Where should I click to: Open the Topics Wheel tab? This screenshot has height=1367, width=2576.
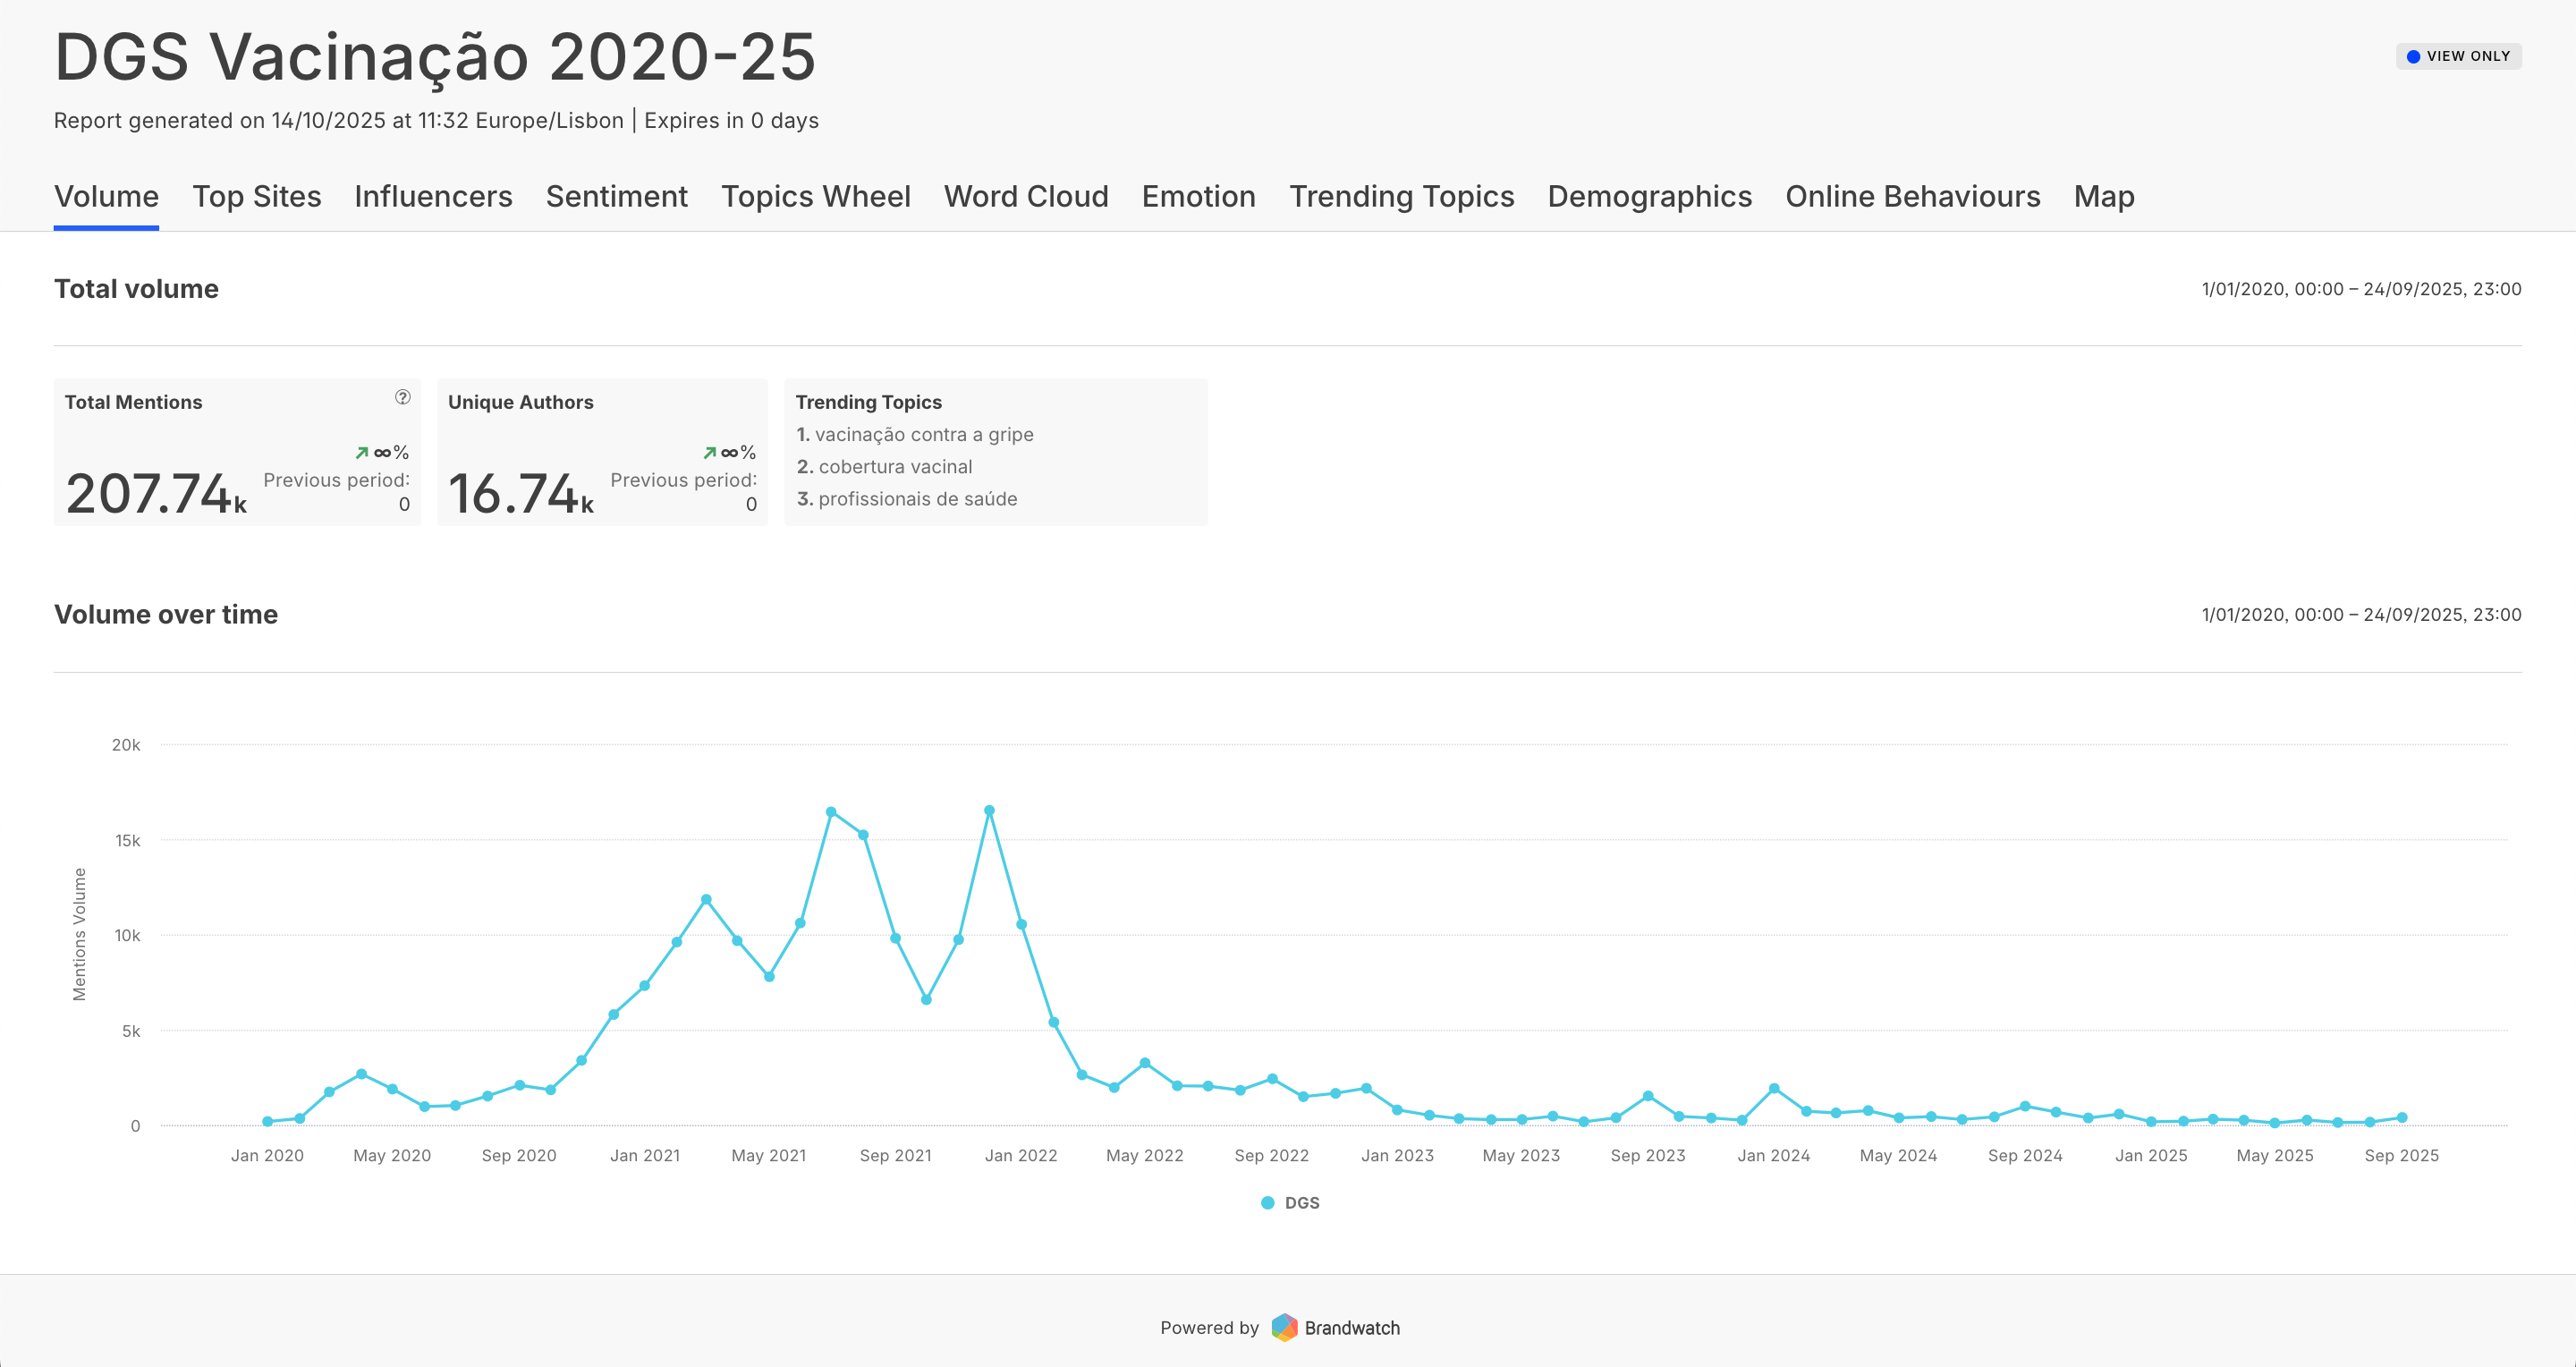(815, 196)
